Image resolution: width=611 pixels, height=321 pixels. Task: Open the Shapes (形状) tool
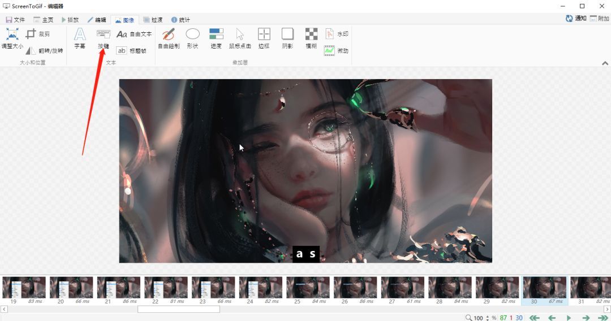[192, 38]
